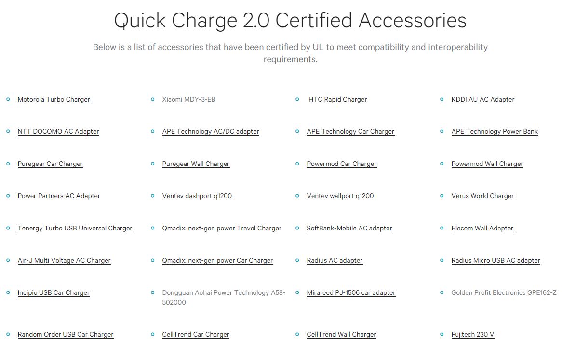Visit the Power Partners AC Adapter link
The height and width of the screenshot is (343, 562).
(x=59, y=196)
